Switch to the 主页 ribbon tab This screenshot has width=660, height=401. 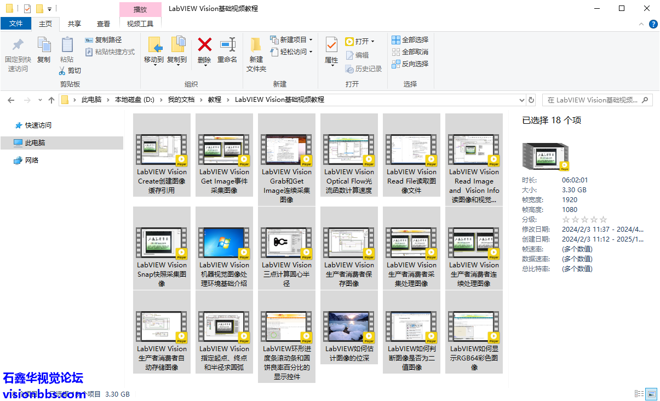(45, 24)
